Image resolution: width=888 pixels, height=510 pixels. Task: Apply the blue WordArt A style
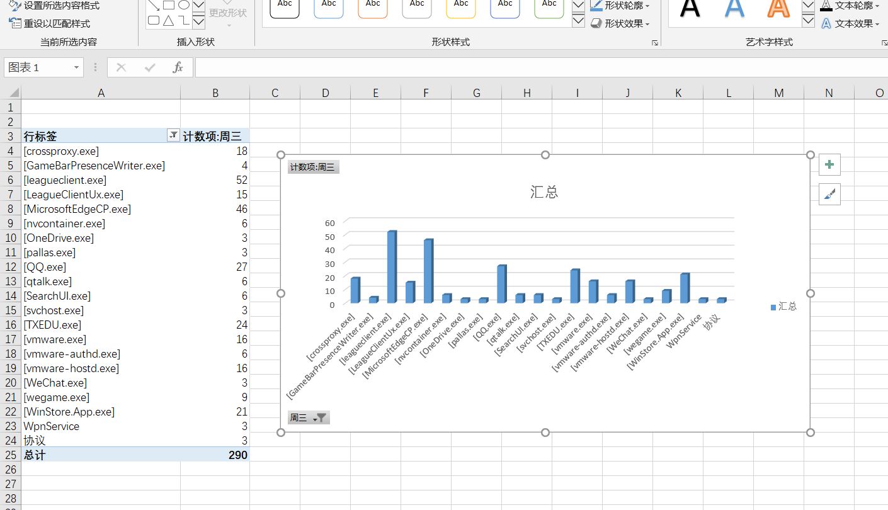point(734,8)
